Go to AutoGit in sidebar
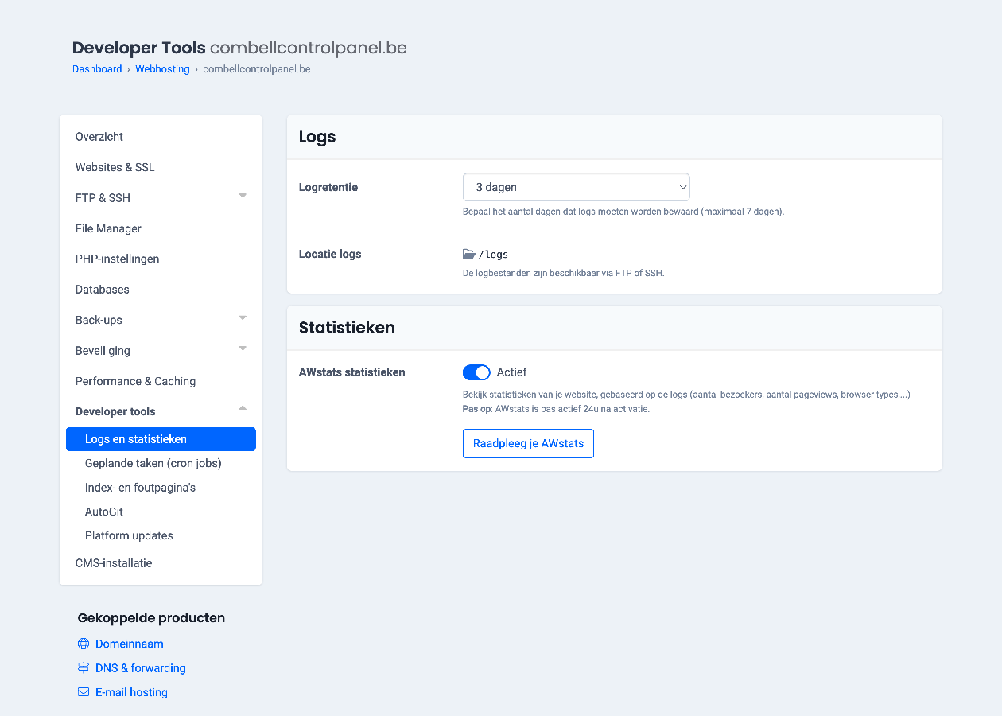 [x=104, y=512]
